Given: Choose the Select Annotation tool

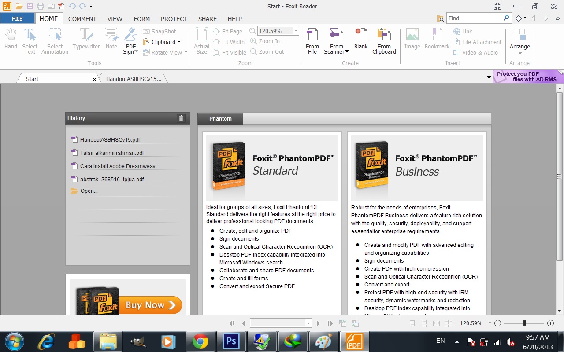Looking at the screenshot, I should click(55, 41).
